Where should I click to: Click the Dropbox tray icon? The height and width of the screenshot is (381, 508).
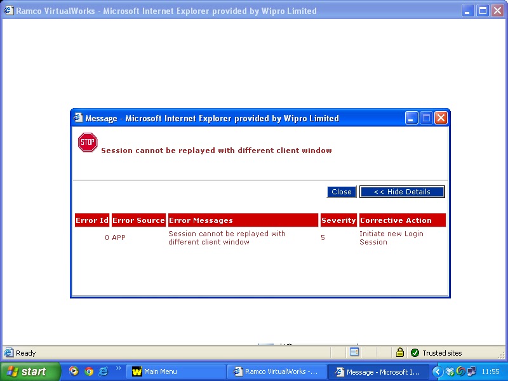(450, 371)
